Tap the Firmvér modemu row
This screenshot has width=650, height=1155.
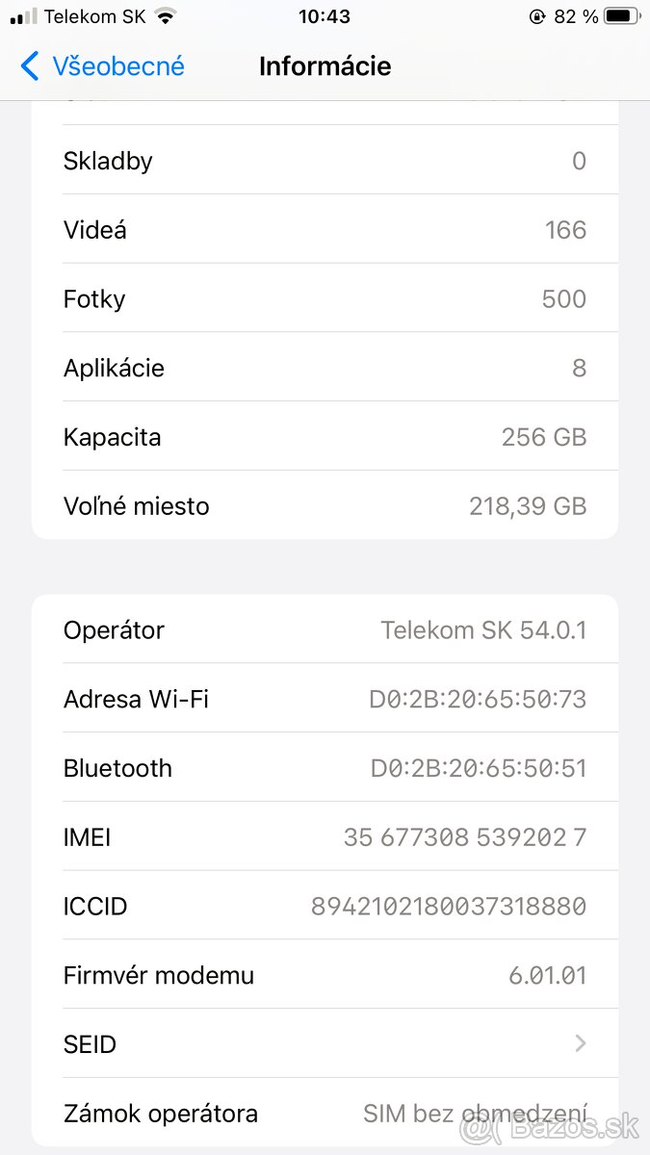click(325, 975)
